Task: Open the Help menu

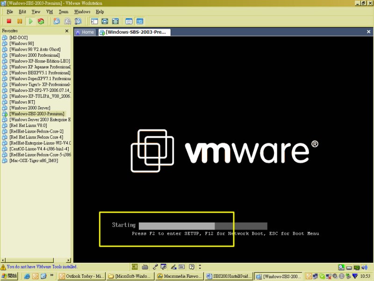Action: (x=100, y=11)
